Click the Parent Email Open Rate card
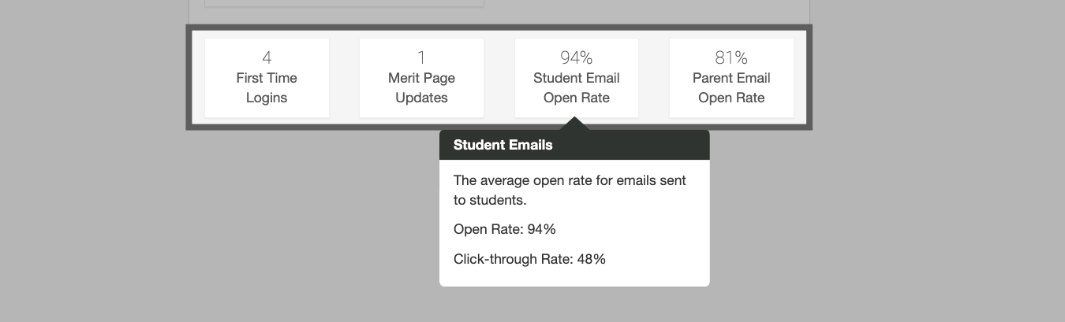 (731, 79)
